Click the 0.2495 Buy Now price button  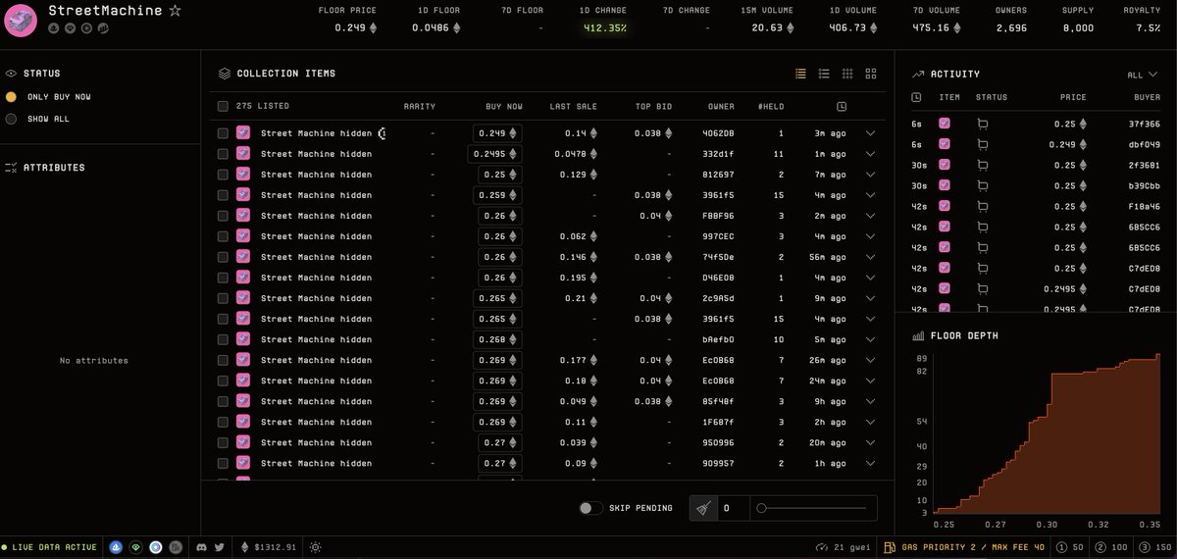pyautogui.click(x=495, y=154)
